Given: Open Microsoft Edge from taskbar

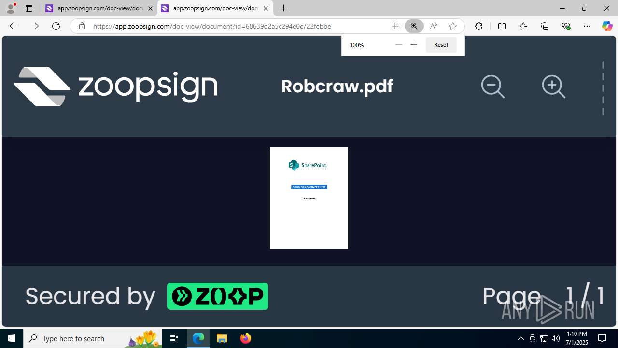Looking at the screenshot, I should [x=198, y=338].
